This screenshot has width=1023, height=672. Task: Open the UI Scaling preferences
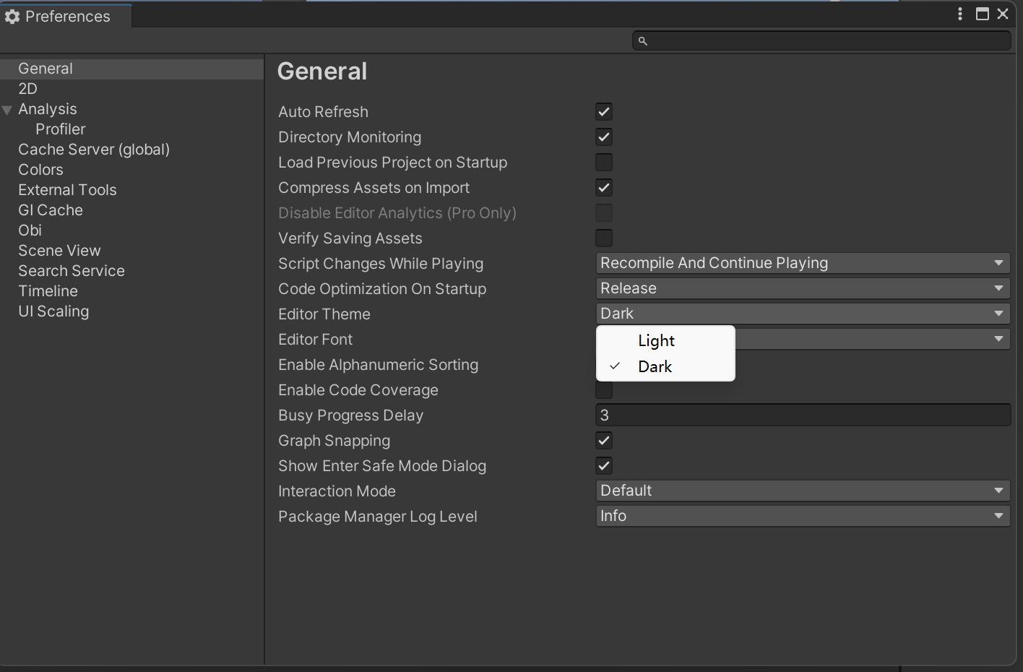click(53, 311)
